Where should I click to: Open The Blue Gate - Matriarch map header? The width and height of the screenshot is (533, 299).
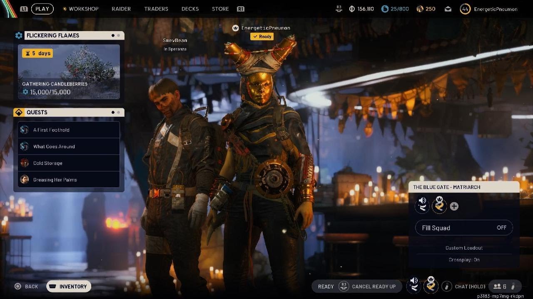(464, 187)
